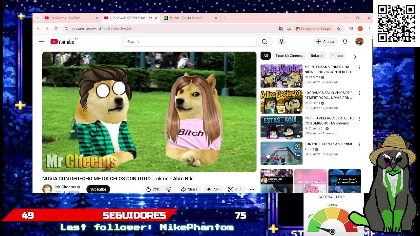The image size is (420, 236).
Task: Start voice search with the microphone
Action: [x=281, y=42]
